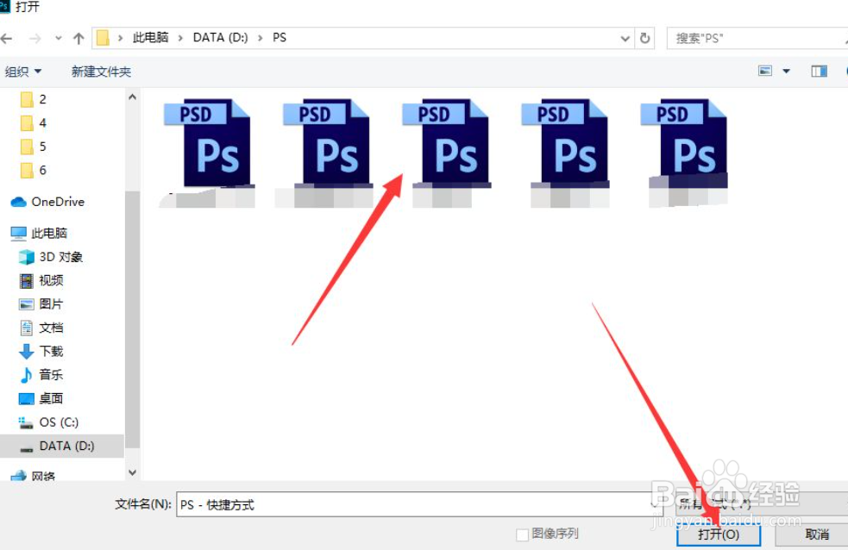Select 网络 in the sidebar
This screenshot has height=550, width=848.
(34, 476)
